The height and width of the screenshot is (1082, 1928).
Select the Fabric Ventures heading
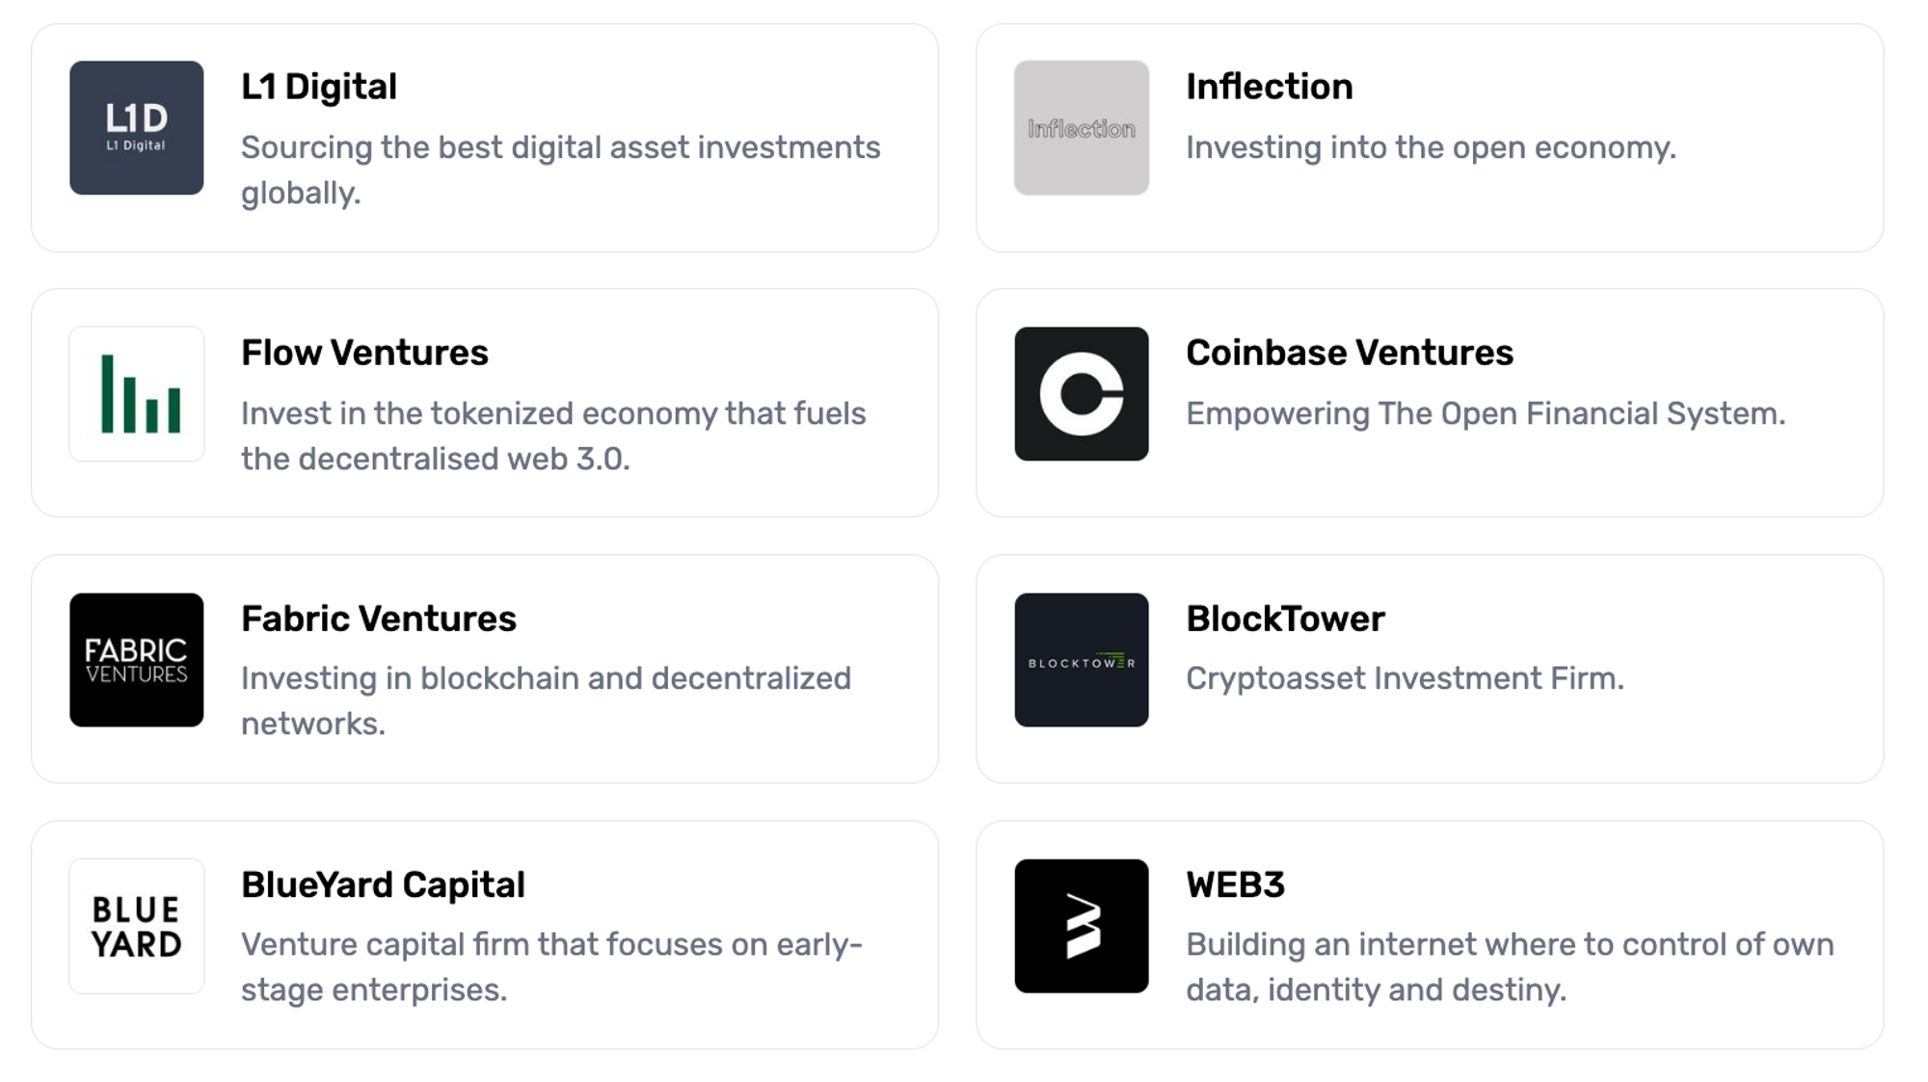pyautogui.click(x=378, y=619)
